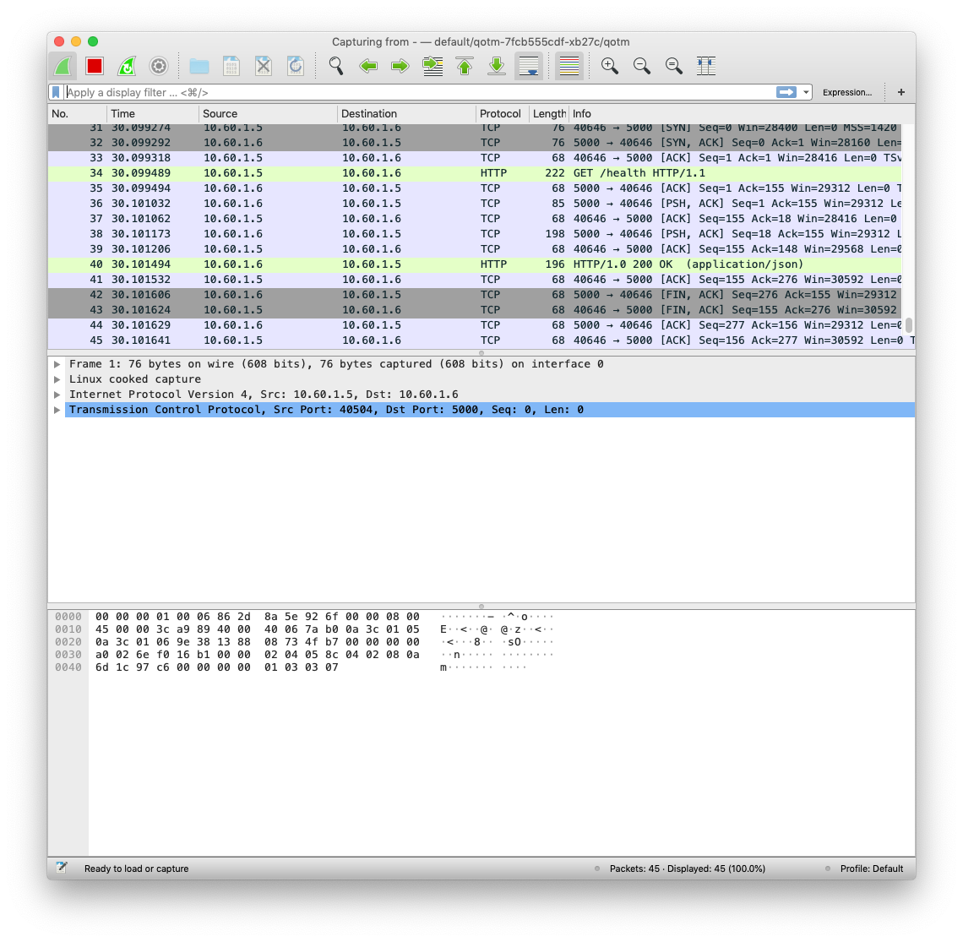The image size is (963, 942).
Task: Click the display filter bookmark icon
Action: 56,92
